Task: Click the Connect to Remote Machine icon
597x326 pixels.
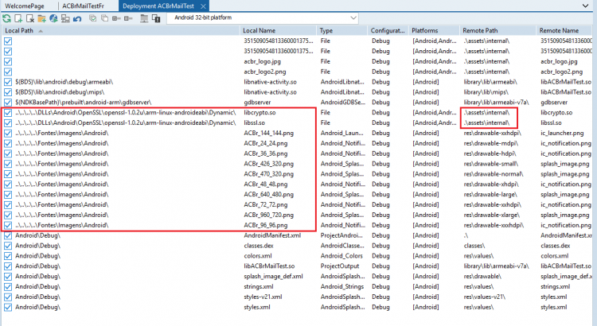Action: (65, 18)
